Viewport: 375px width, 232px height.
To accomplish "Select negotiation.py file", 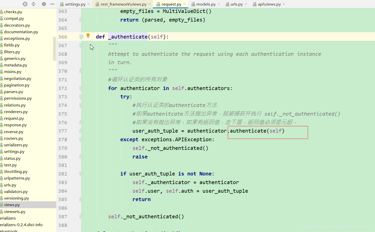I will pos(18,78).
